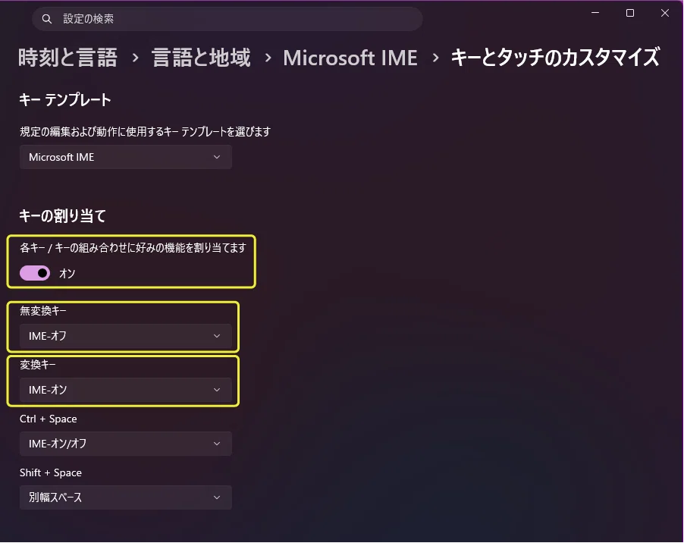This screenshot has height=543, width=684.
Task: Click the Shift + Space label
Action: pyautogui.click(x=51, y=472)
